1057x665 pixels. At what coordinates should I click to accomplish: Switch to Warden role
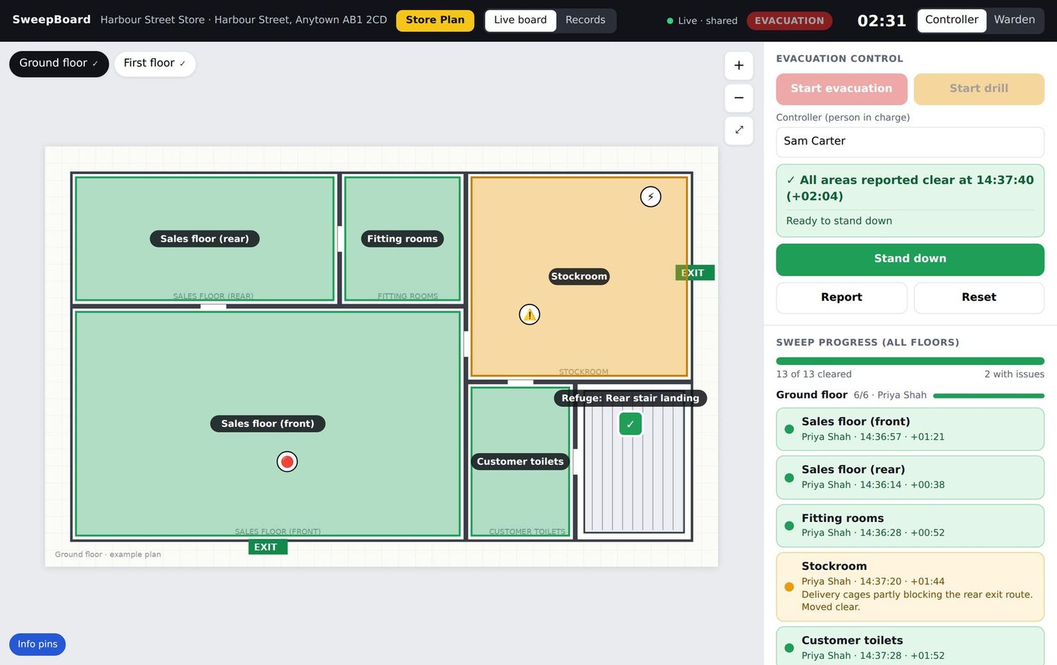coord(1014,20)
